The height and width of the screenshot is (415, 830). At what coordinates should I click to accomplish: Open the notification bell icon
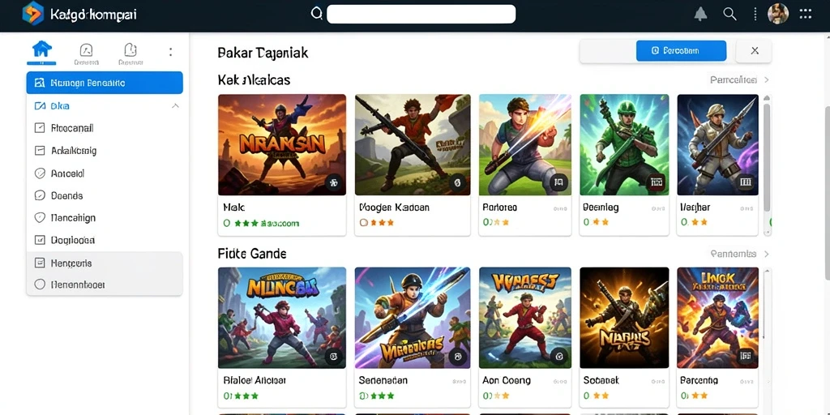pyautogui.click(x=700, y=15)
